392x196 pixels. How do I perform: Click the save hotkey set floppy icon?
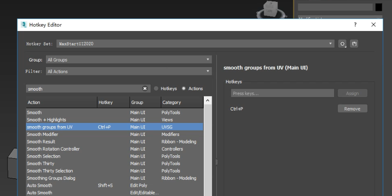[354, 44]
